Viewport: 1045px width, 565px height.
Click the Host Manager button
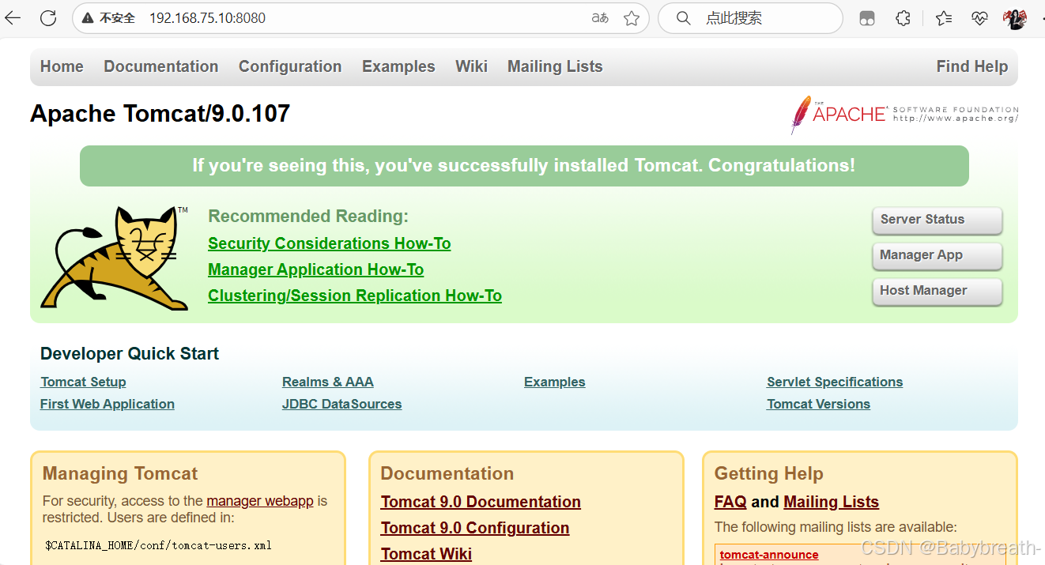[x=937, y=291]
